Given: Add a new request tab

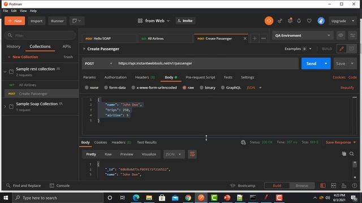Looking at the screenshot, I should pyautogui.click(x=255, y=38).
